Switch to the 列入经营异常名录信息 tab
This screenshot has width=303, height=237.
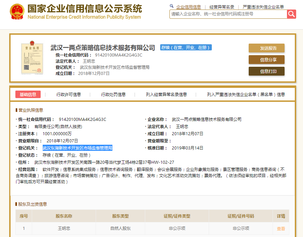(x=166, y=95)
